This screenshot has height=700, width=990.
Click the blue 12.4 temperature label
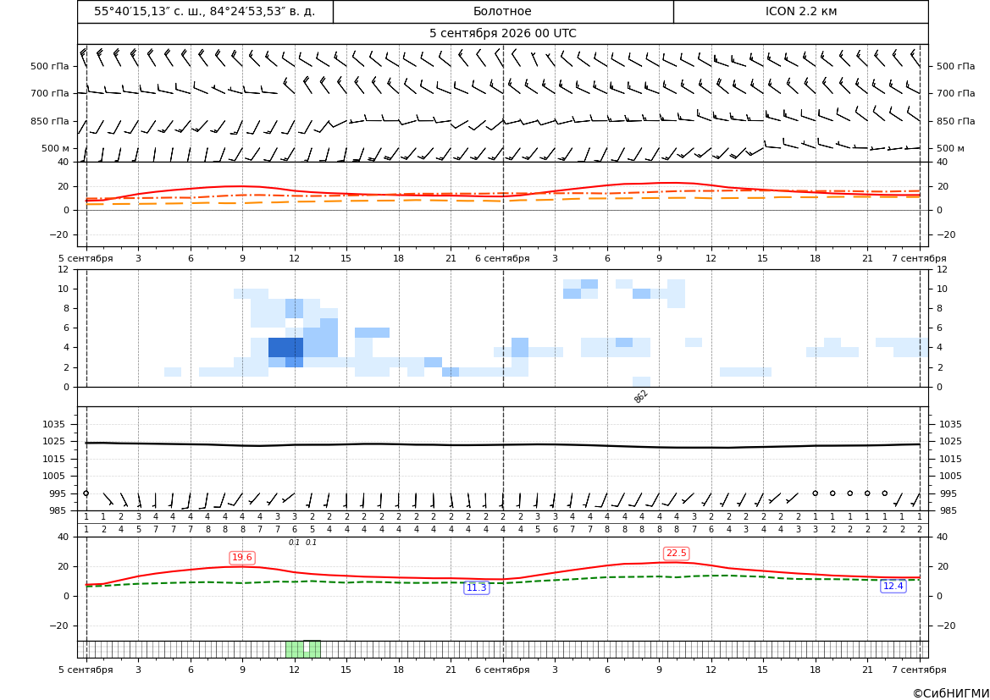pos(893,587)
